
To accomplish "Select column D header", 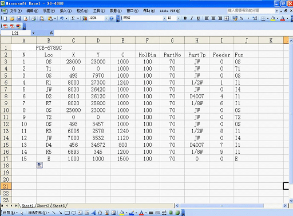I will (98, 41).
